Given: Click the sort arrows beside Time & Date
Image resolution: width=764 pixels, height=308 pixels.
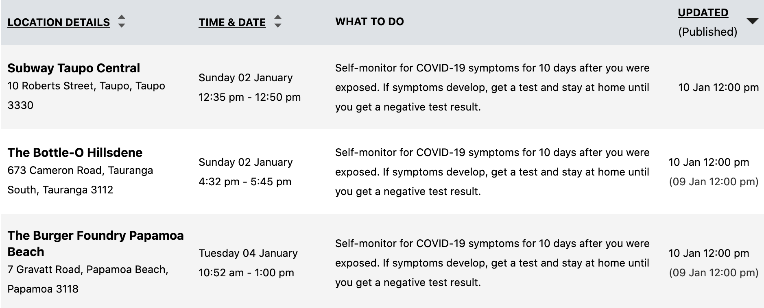Looking at the screenshot, I should [277, 21].
